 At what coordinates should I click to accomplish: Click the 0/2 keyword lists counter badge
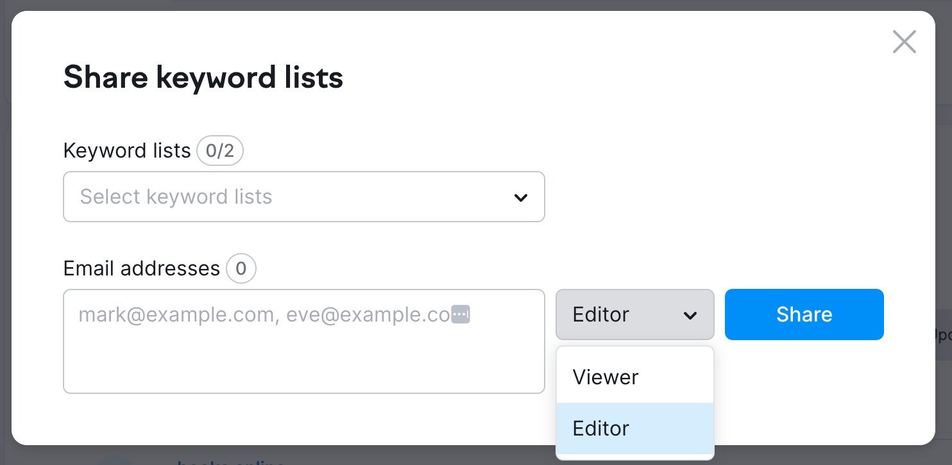pos(219,151)
